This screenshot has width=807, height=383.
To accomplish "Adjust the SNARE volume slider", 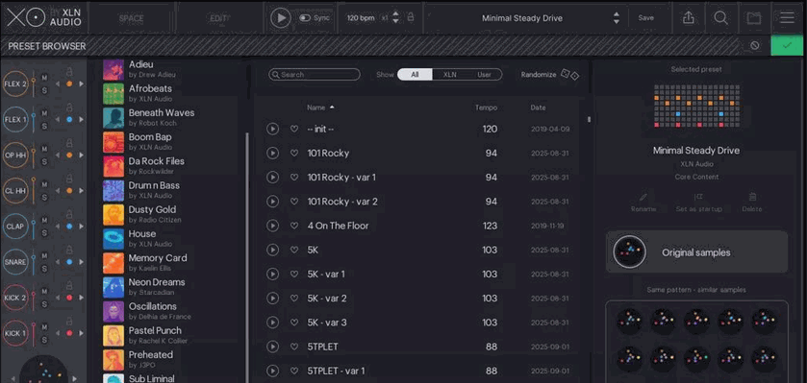I will [34, 262].
